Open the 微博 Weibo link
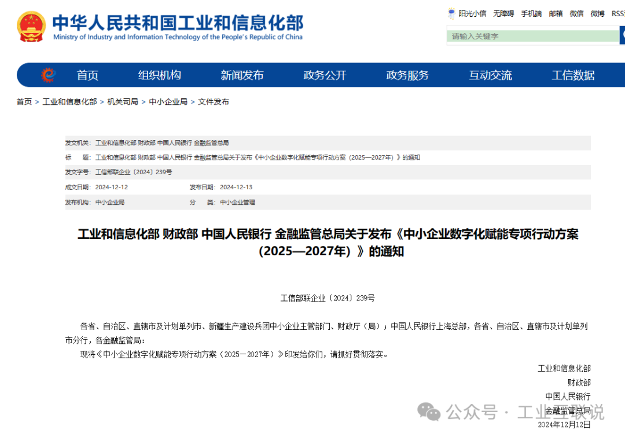The image size is (625, 437). (597, 13)
